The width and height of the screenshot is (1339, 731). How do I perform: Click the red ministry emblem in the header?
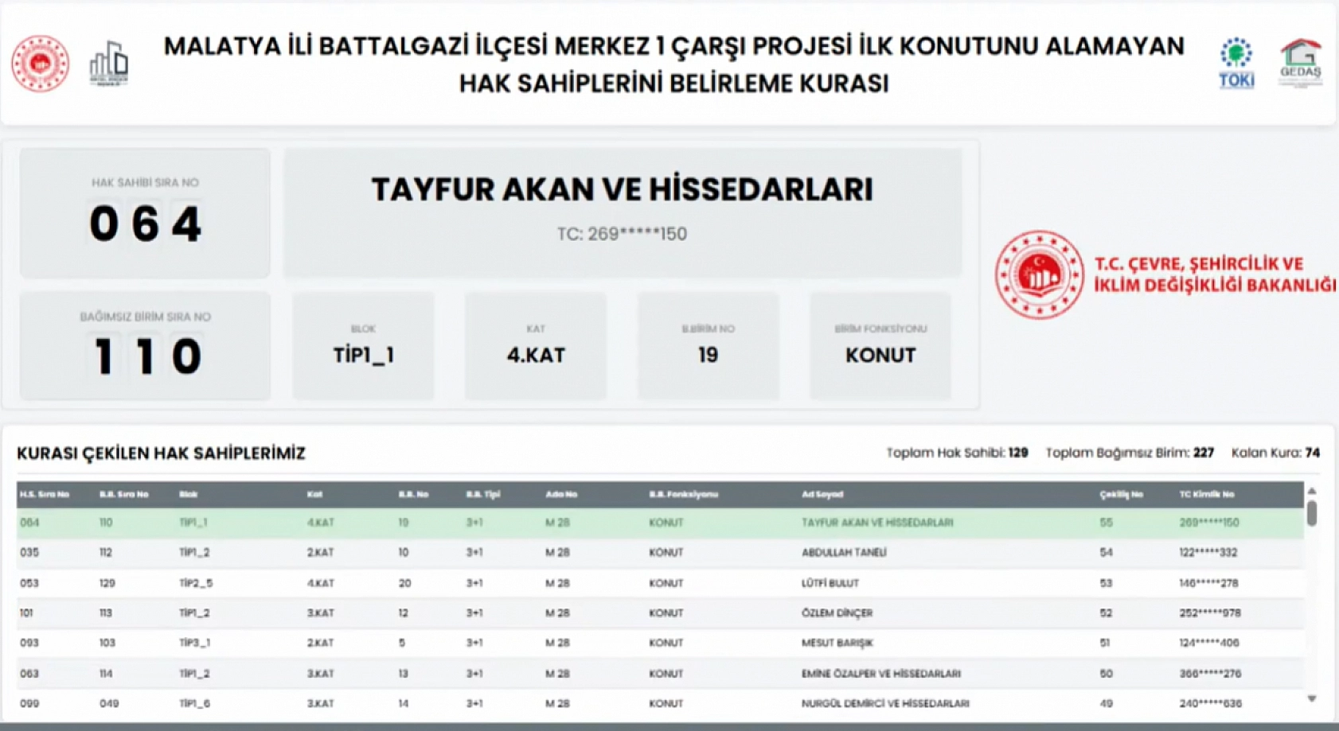tap(40, 64)
